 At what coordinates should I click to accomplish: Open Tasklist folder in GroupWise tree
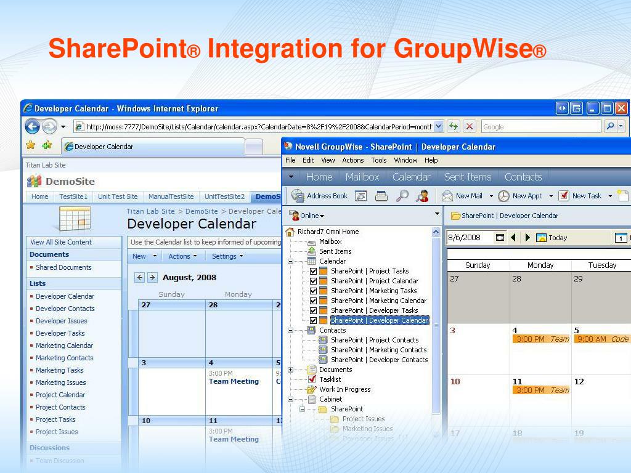point(330,379)
